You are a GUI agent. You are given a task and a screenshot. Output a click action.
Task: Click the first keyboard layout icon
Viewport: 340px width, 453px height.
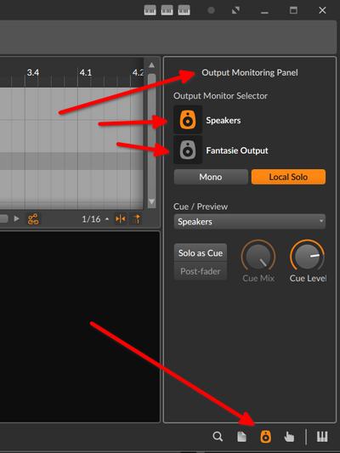pos(150,10)
